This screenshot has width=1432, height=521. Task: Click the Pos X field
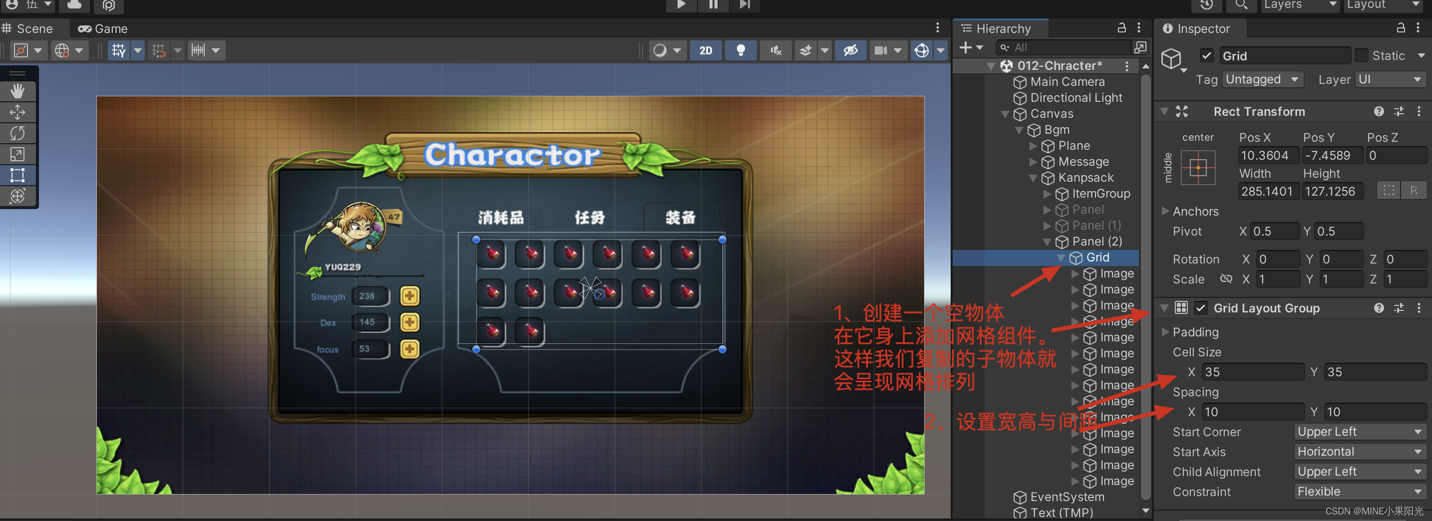pos(1268,156)
